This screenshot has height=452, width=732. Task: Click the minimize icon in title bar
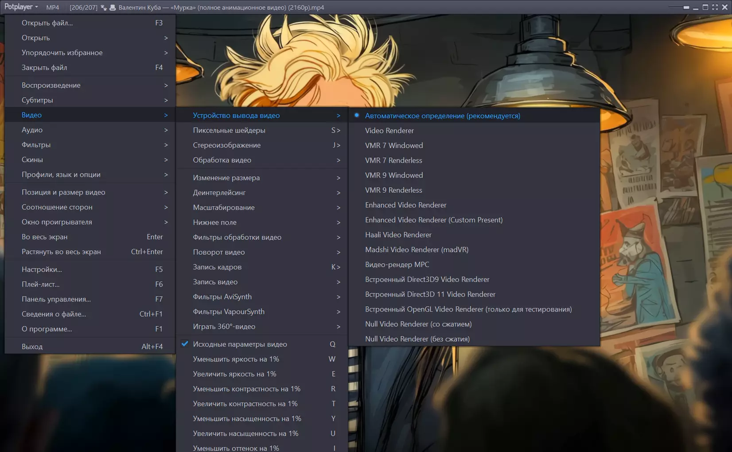pos(695,8)
